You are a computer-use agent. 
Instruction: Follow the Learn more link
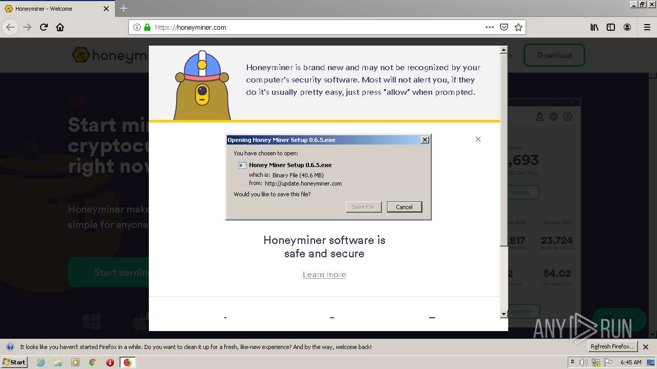[x=324, y=275]
